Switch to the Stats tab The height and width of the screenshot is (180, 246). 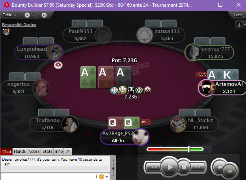click(x=47, y=151)
